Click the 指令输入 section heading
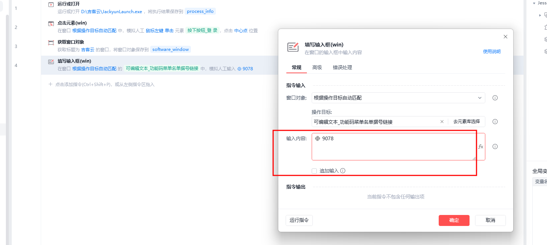 pyautogui.click(x=296, y=85)
